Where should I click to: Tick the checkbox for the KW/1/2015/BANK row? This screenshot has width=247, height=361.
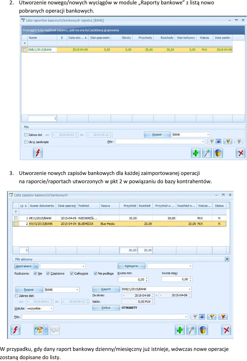[16, 224]
